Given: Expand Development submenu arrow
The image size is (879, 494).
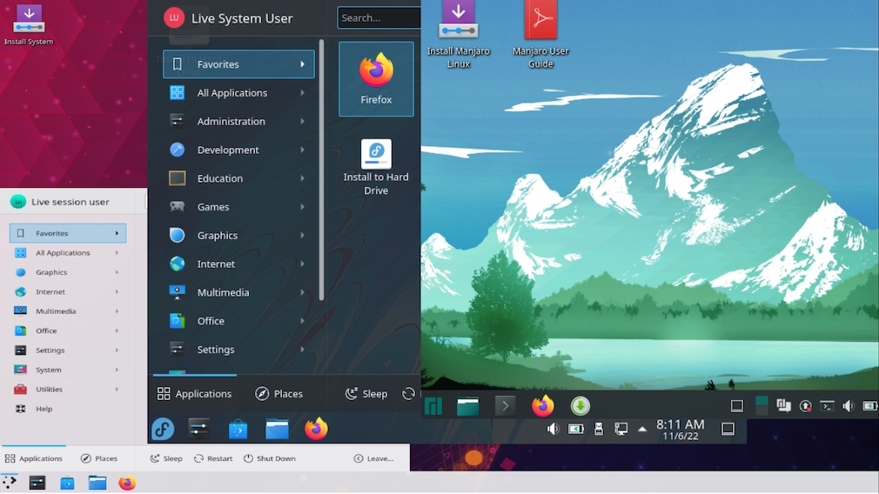Looking at the screenshot, I should 302,150.
